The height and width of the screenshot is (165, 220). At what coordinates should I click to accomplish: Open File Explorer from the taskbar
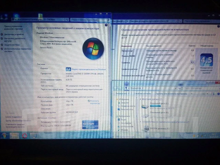(14, 136)
